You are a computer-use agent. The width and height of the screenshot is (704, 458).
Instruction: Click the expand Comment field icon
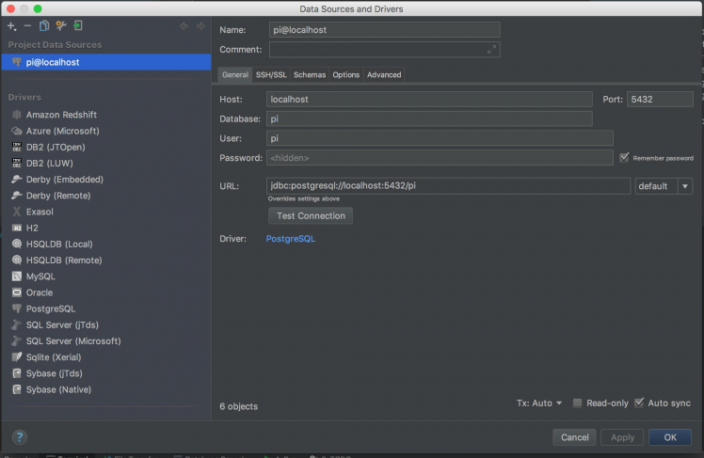[x=491, y=49]
